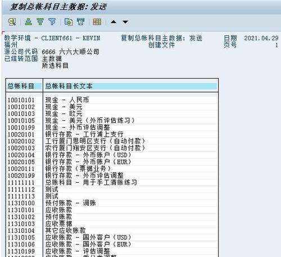
Task: Sort the list in ascending order
Action: 29,22
